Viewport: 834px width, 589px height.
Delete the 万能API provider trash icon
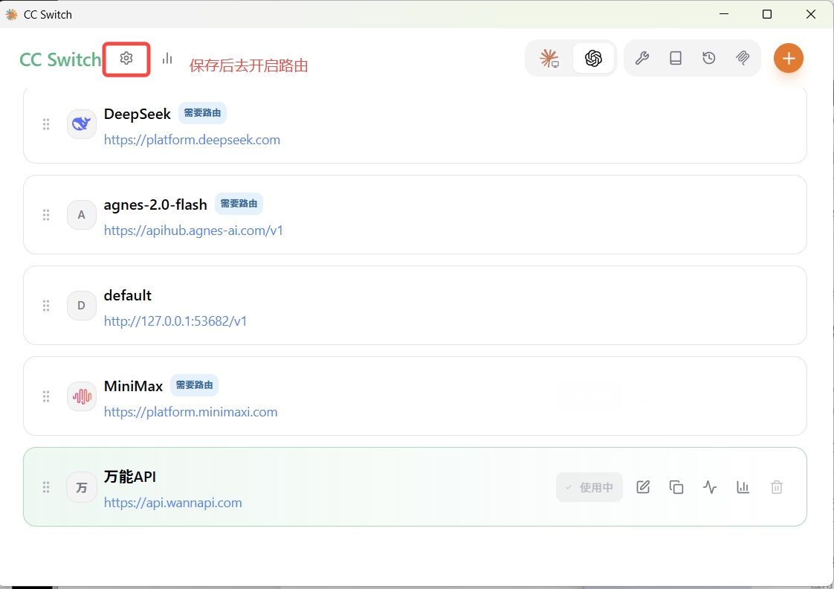click(777, 487)
